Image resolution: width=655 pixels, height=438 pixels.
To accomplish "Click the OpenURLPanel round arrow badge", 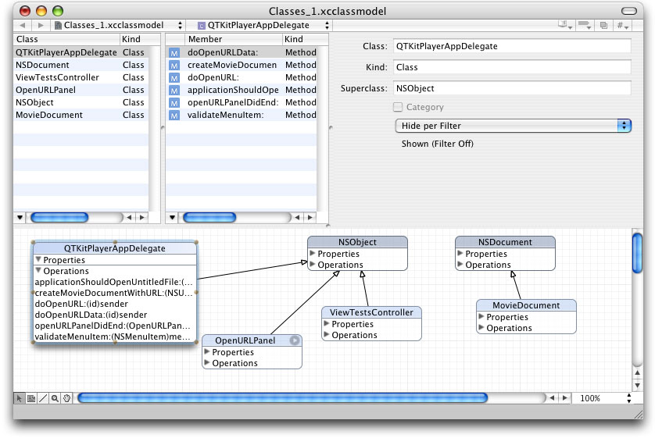I will [295, 340].
